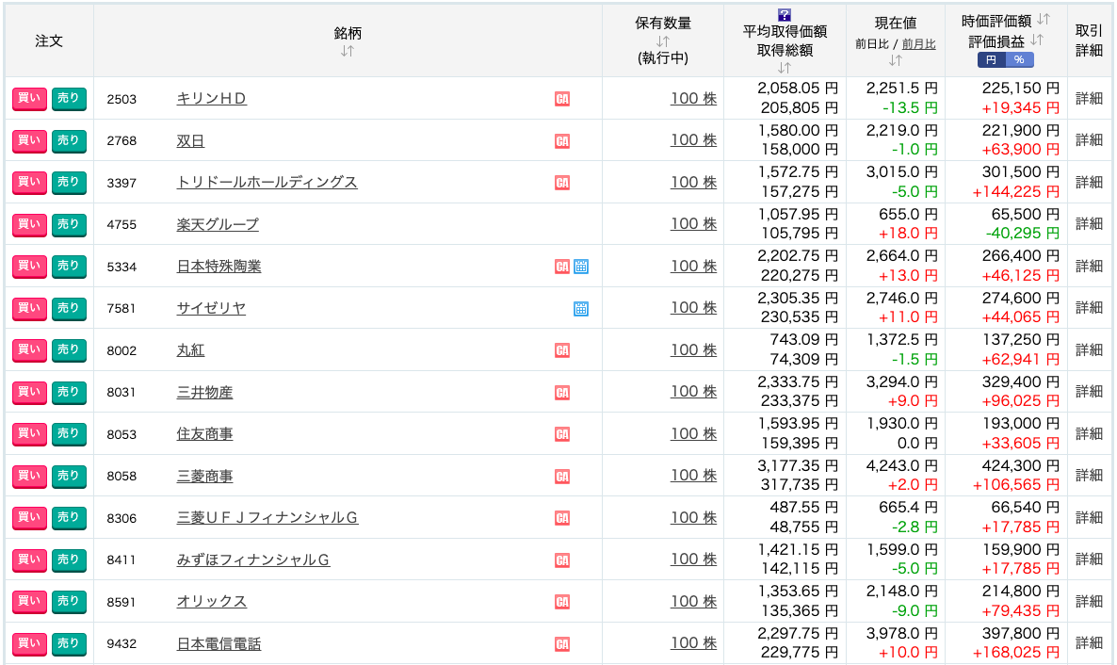Sort by 評価損益 arrows

pos(1037,40)
